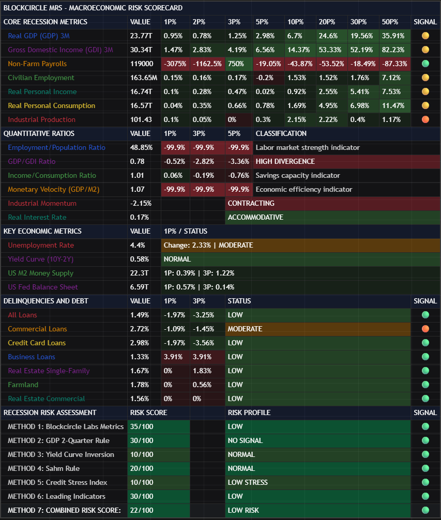Viewport: 441px width, 520px height.
Task: Click the All Loans green signal dot
Action: (x=425, y=315)
